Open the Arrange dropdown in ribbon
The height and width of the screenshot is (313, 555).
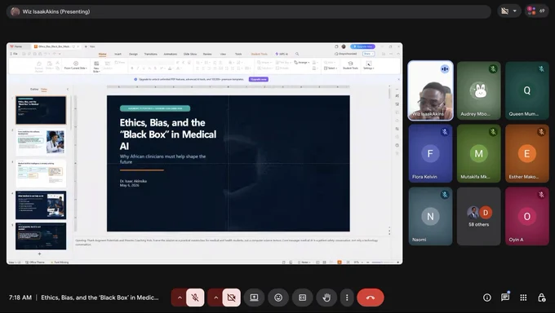(x=302, y=62)
